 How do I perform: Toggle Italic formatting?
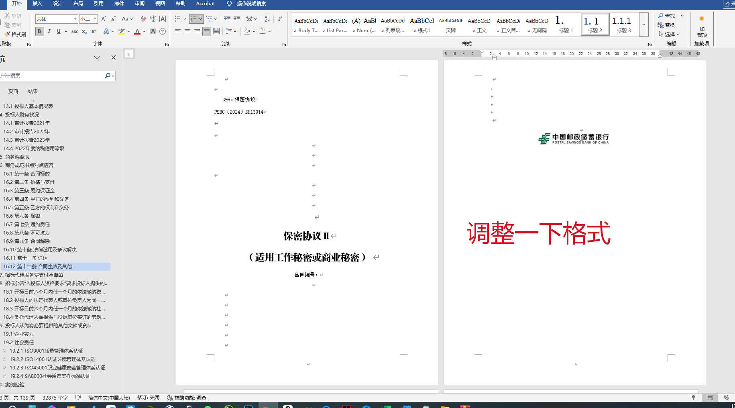49,31
